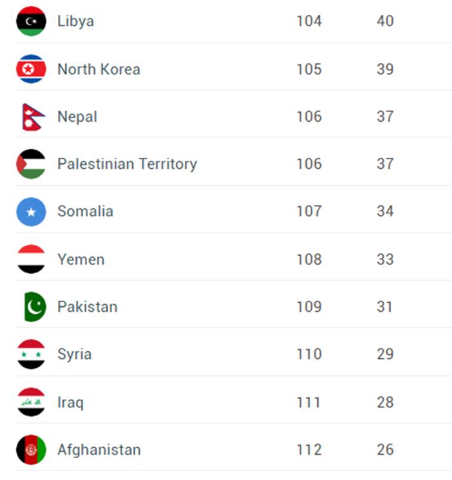Click the Yemen flag icon

click(31, 259)
